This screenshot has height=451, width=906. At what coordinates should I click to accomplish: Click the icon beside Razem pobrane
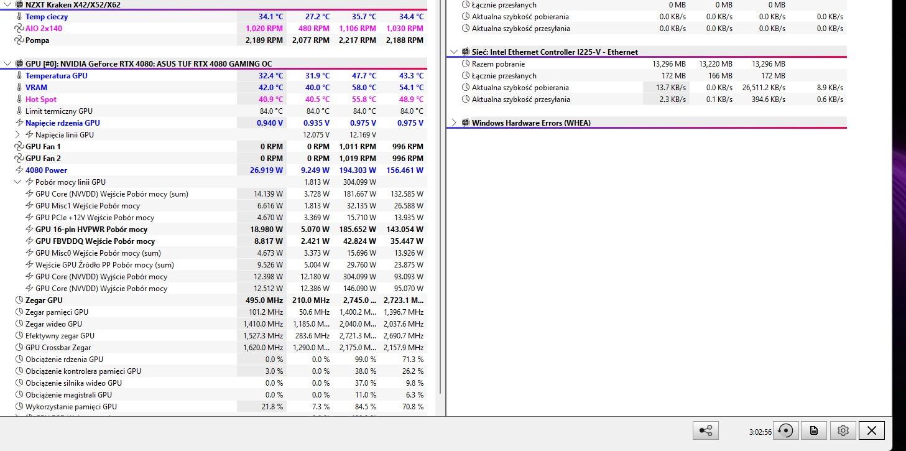tap(465, 64)
